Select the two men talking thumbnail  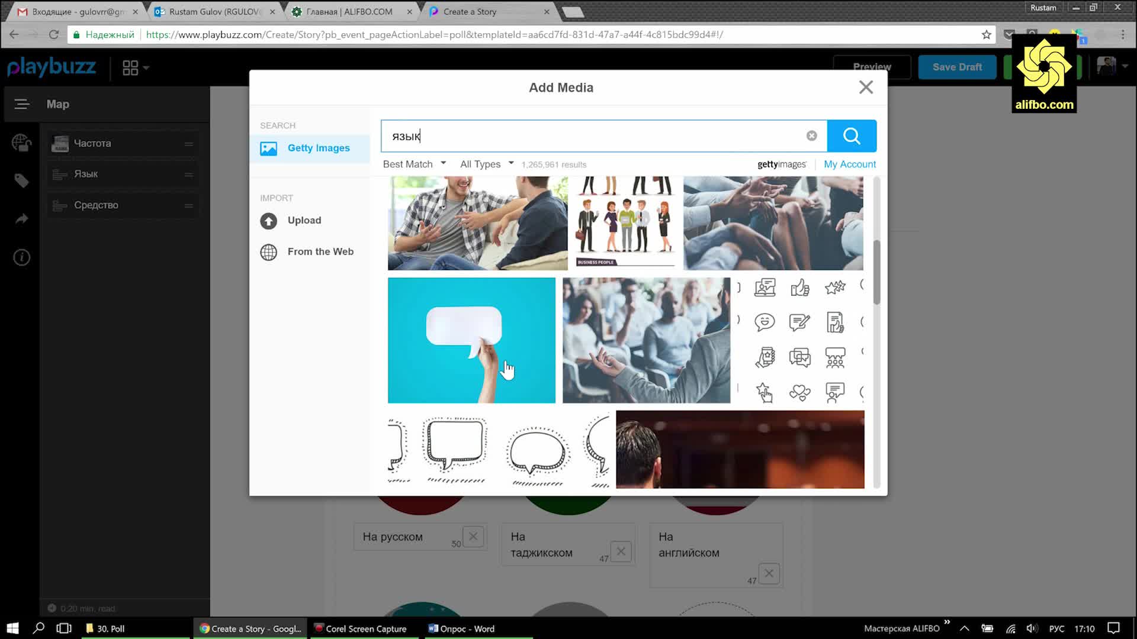pyautogui.click(x=477, y=223)
